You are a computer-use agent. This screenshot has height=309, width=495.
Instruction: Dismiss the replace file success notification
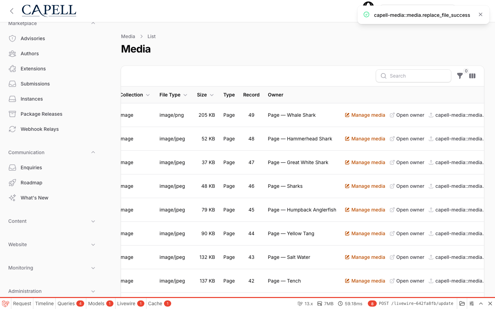pyautogui.click(x=481, y=14)
